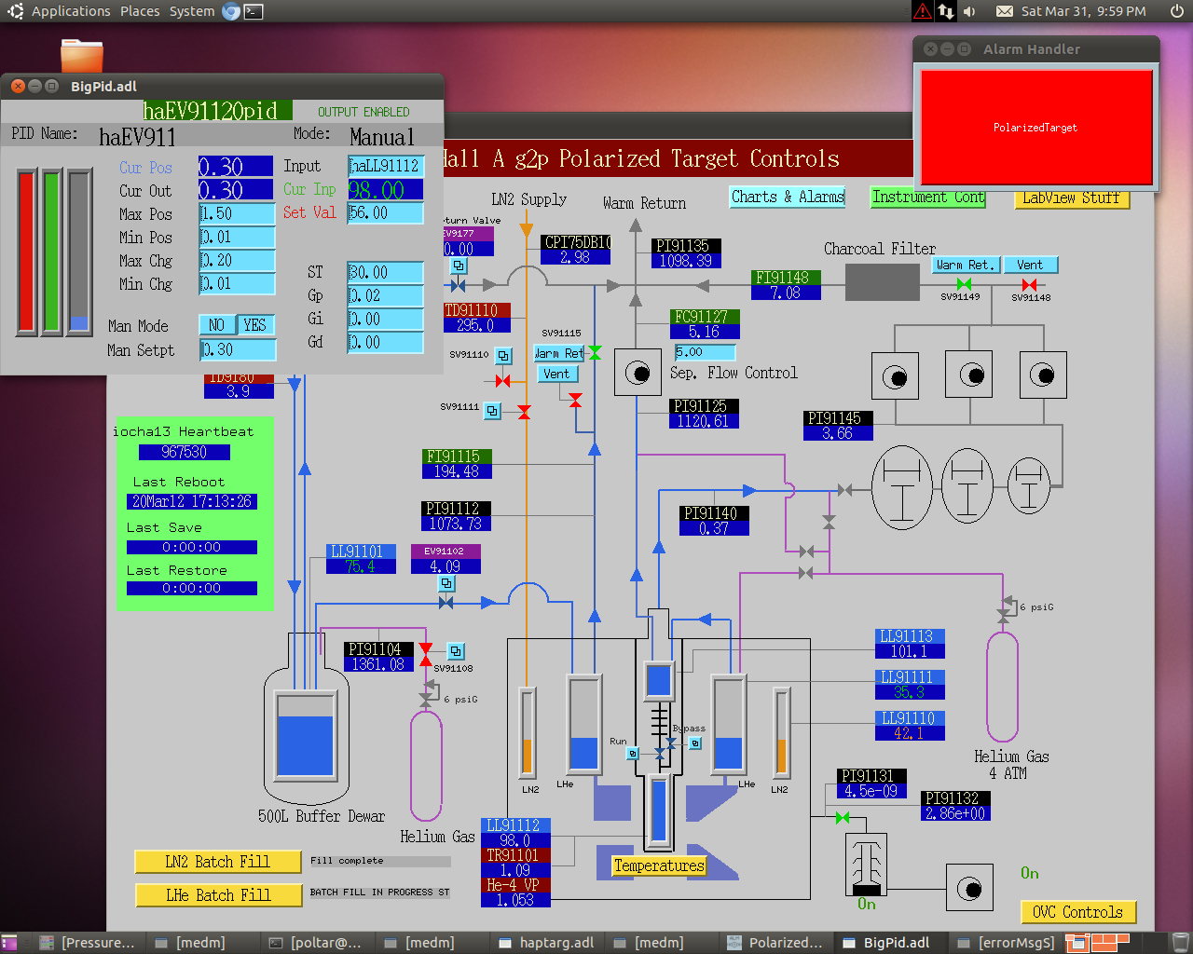Click the Set Val field showing 56.00
The width and height of the screenshot is (1193, 954).
pyautogui.click(x=386, y=212)
